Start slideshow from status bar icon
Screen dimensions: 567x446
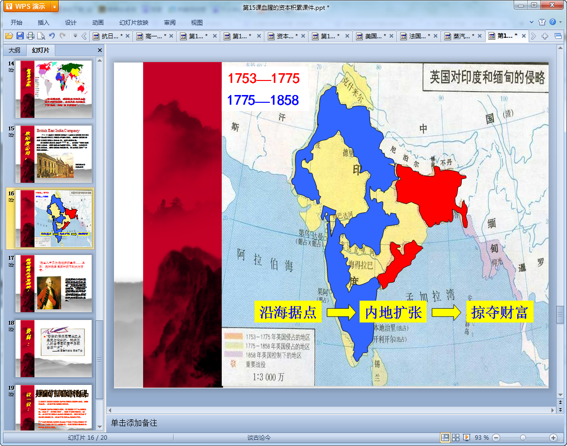467,438
